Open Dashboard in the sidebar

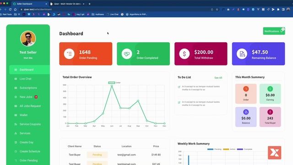(x=29, y=70)
